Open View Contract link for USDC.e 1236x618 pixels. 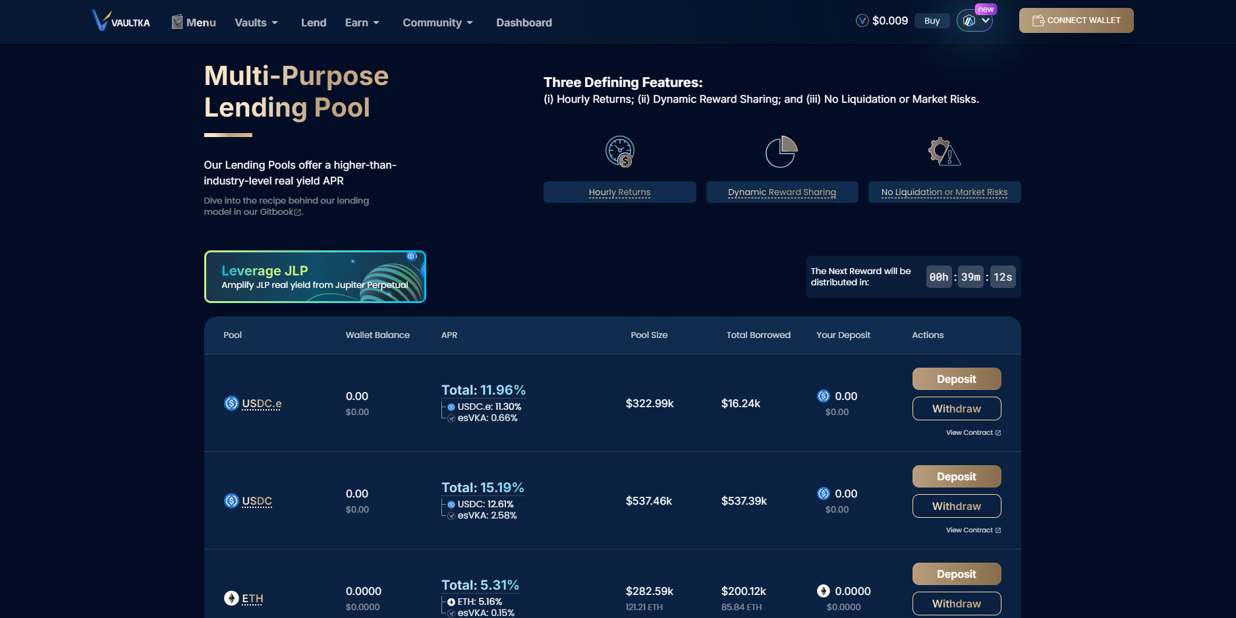coord(973,433)
